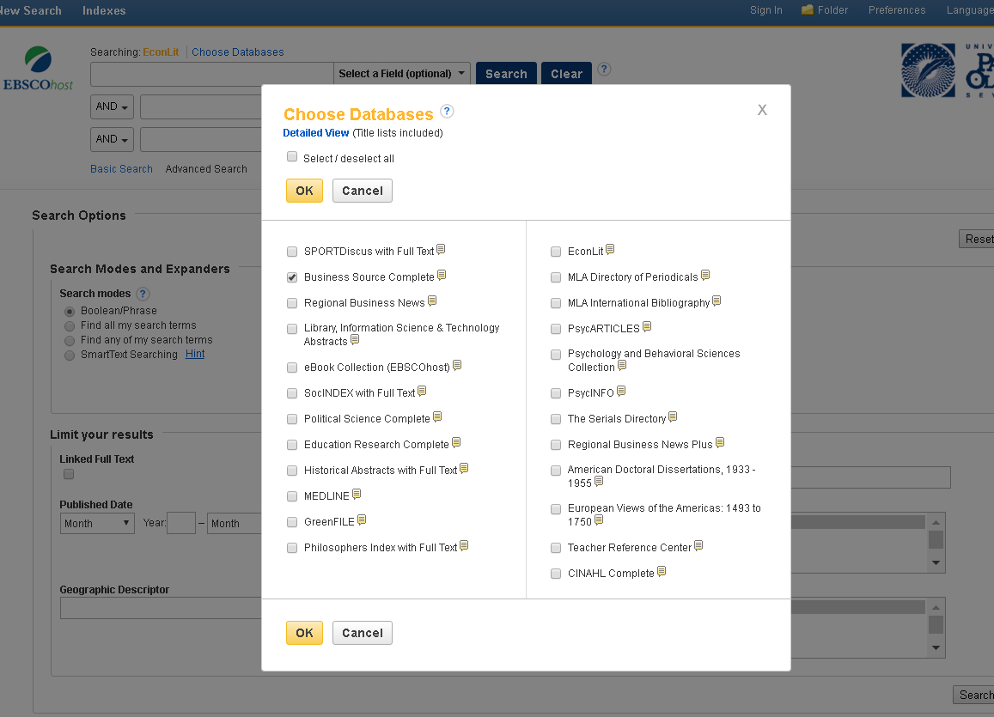Click Sign In in the top bar

pos(765,10)
